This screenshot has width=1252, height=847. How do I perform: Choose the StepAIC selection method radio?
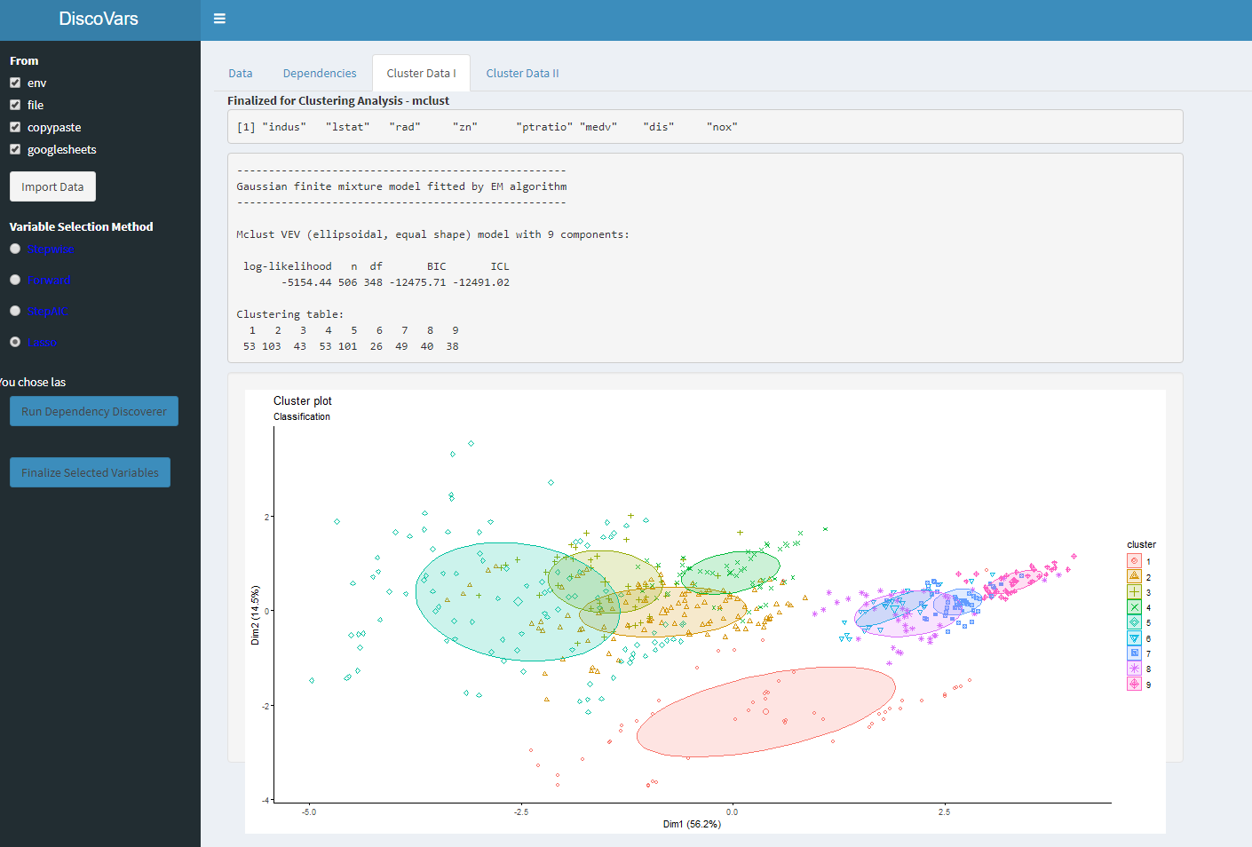tap(15, 311)
